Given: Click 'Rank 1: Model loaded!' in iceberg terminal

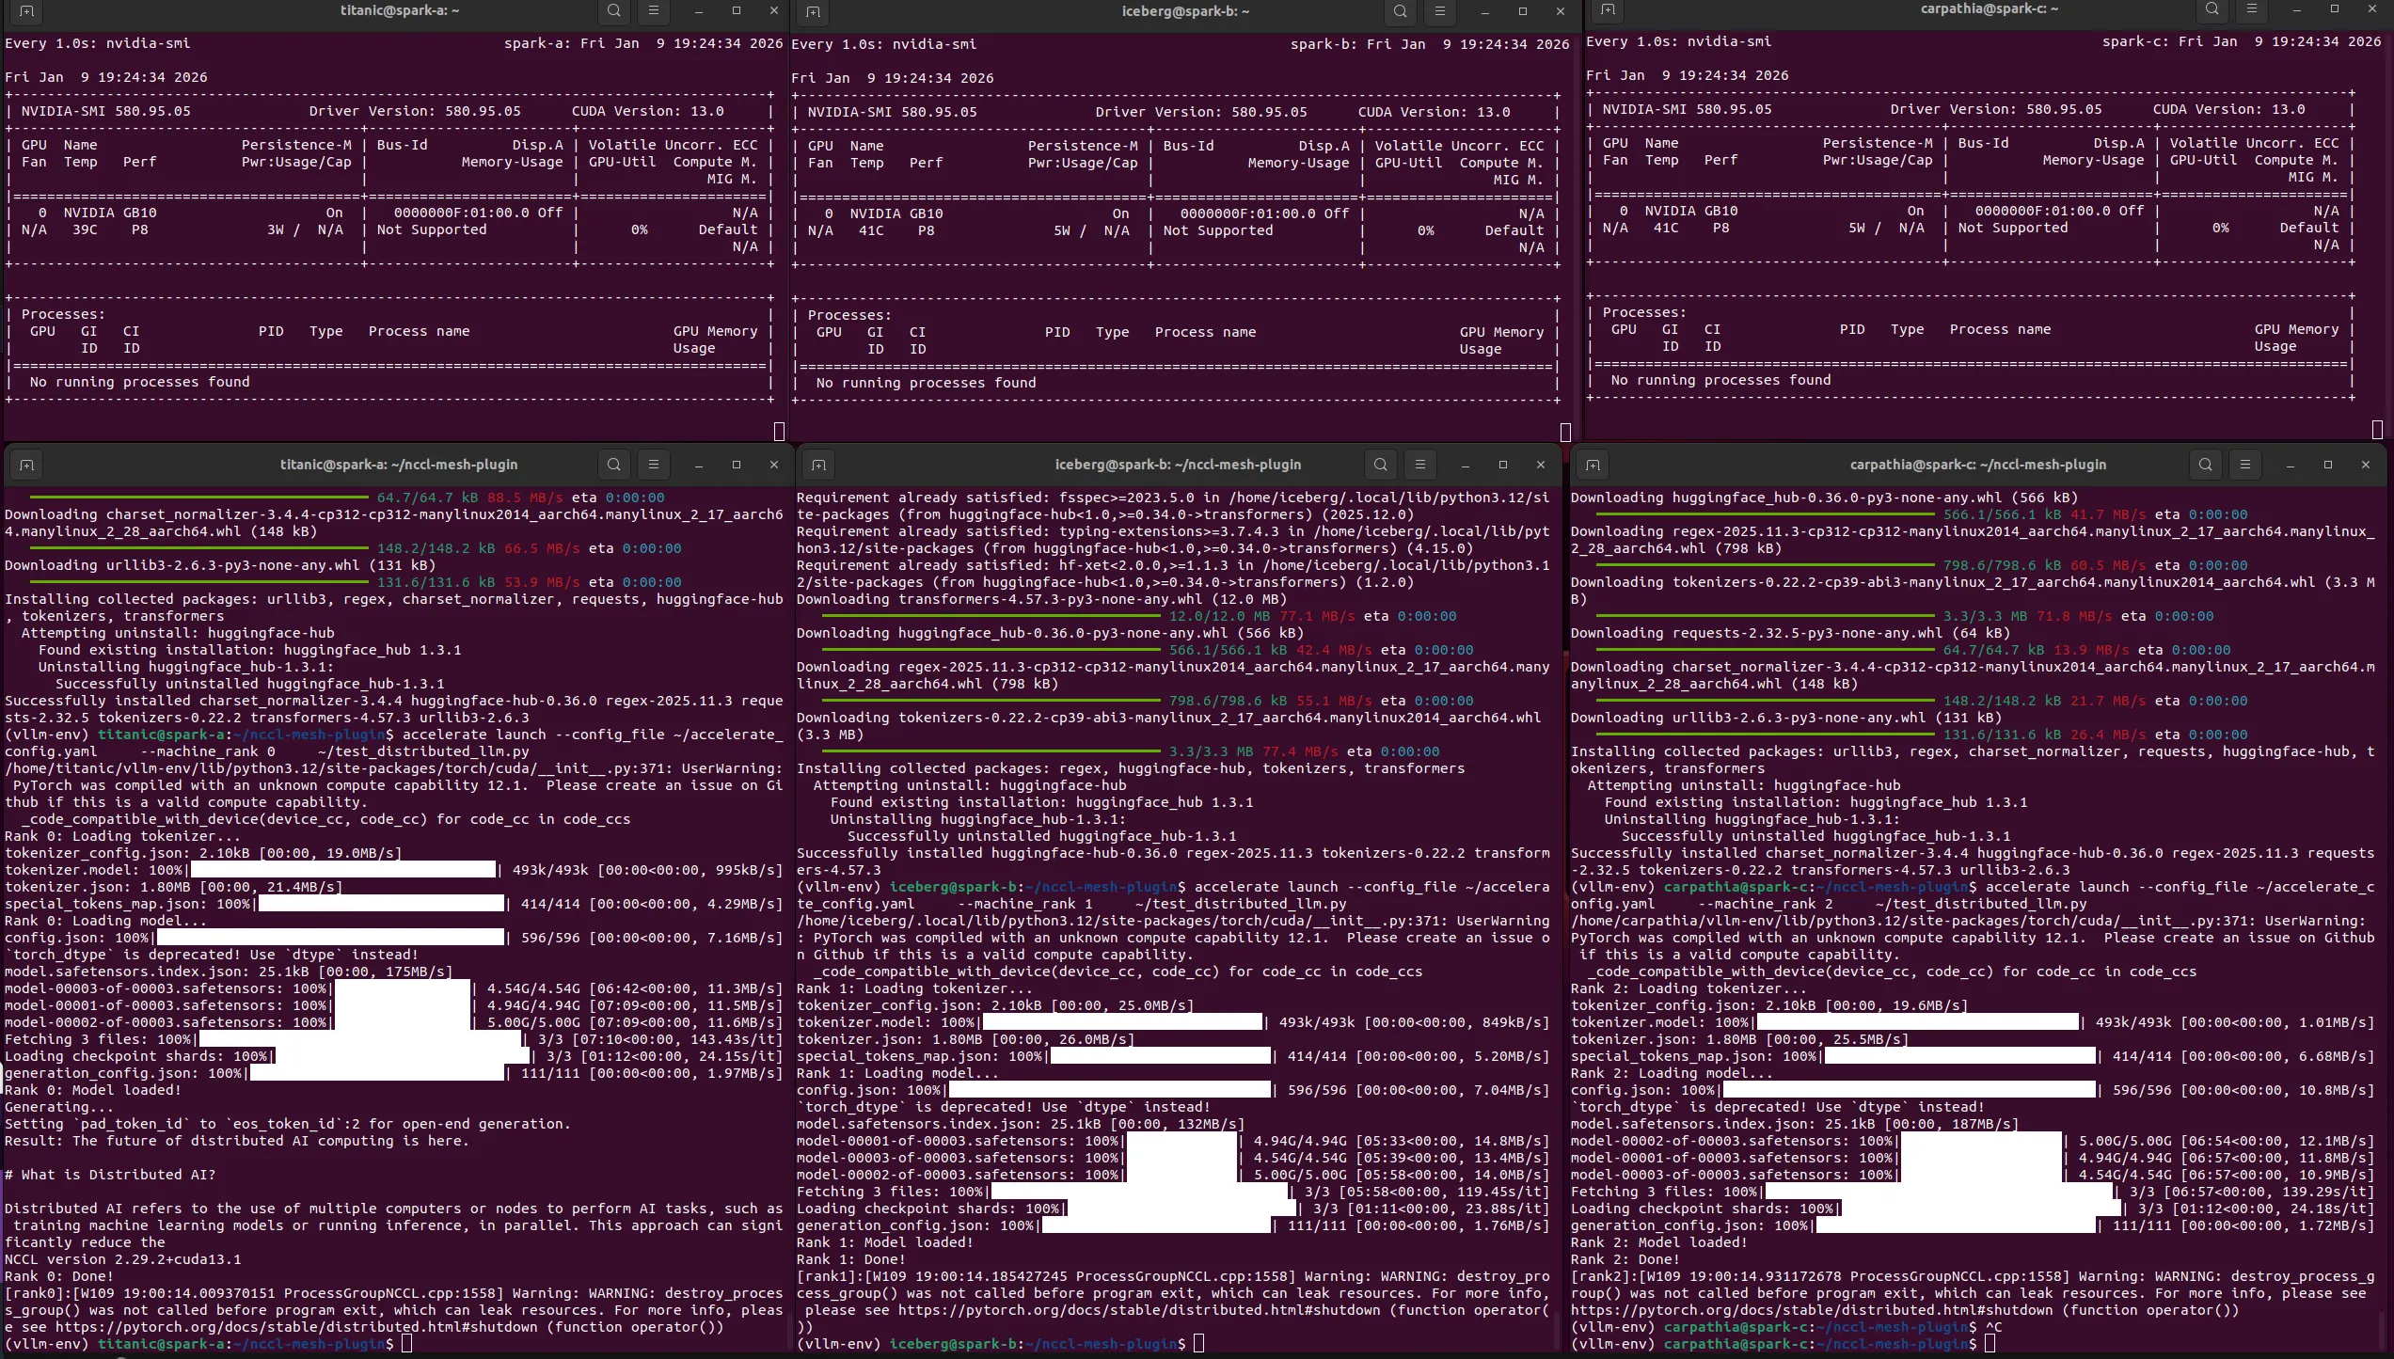Looking at the screenshot, I should (x=885, y=1242).
